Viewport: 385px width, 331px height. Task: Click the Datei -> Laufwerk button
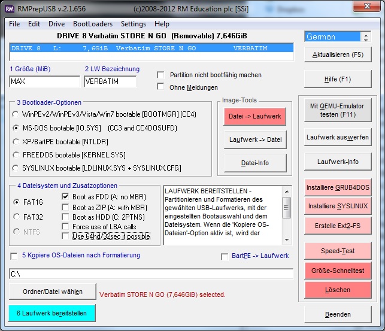254,116
